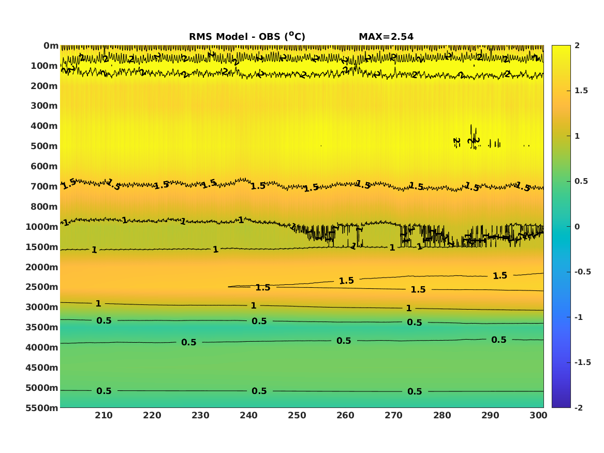The width and height of the screenshot is (604, 453).
Task: Click the colorbar tick label '-2' at the bottom
Action: (579, 407)
